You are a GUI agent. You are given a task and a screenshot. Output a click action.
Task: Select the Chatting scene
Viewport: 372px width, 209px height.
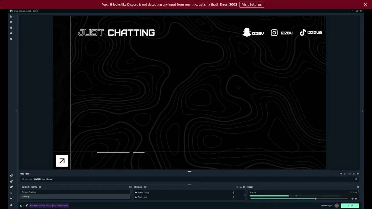coord(75,197)
